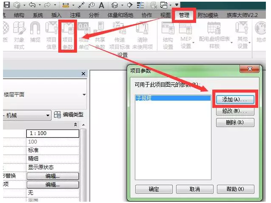Viewport: 271px width, 203px height.
Task: Open MEP 设置 tool
Action: [x=186, y=35]
